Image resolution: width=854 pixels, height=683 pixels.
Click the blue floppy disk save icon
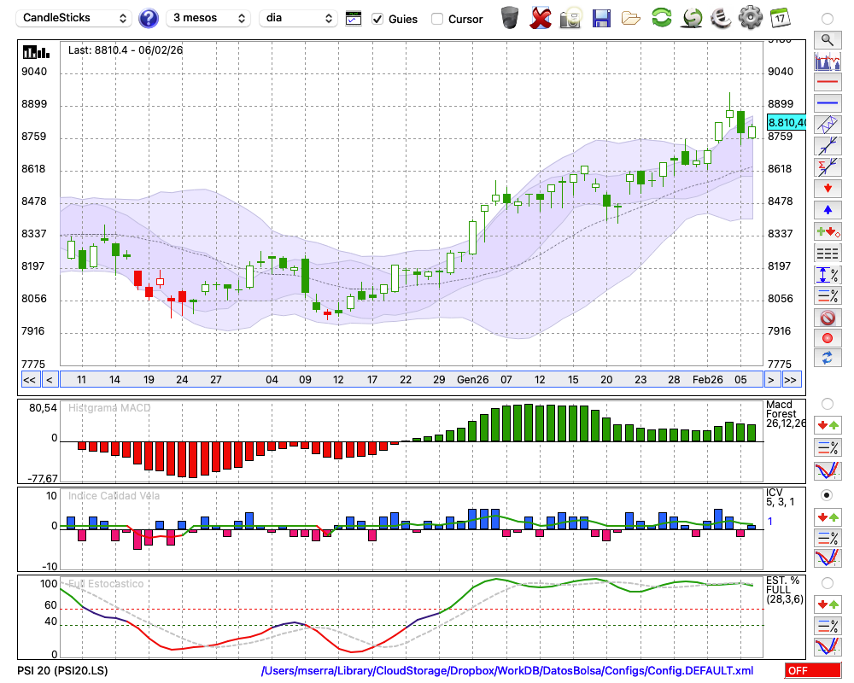tap(601, 18)
